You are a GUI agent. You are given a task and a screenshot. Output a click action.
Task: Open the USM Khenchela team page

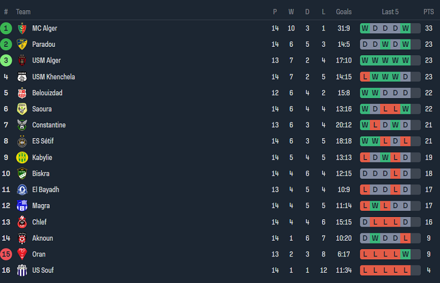pyautogui.click(x=53, y=77)
